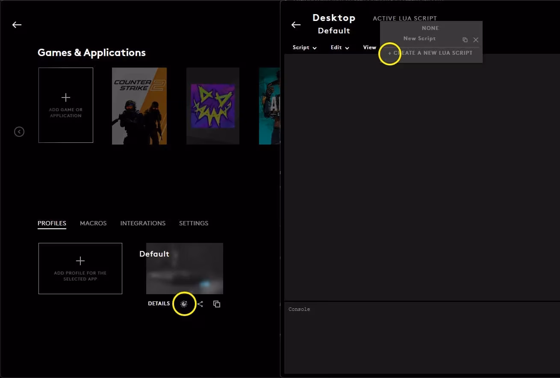Click Create a New Lua Script
The width and height of the screenshot is (560, 378).
[430, 53]
